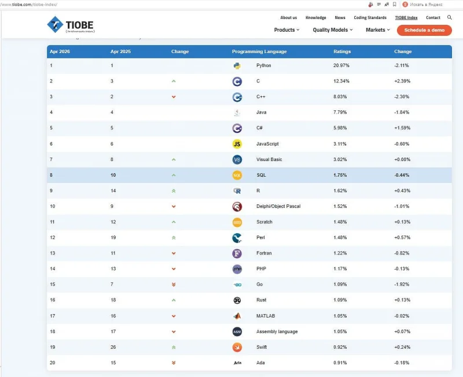The image size is (463, 377).
Task: Click the Rust language icon
Action: (x=237, y=300)
